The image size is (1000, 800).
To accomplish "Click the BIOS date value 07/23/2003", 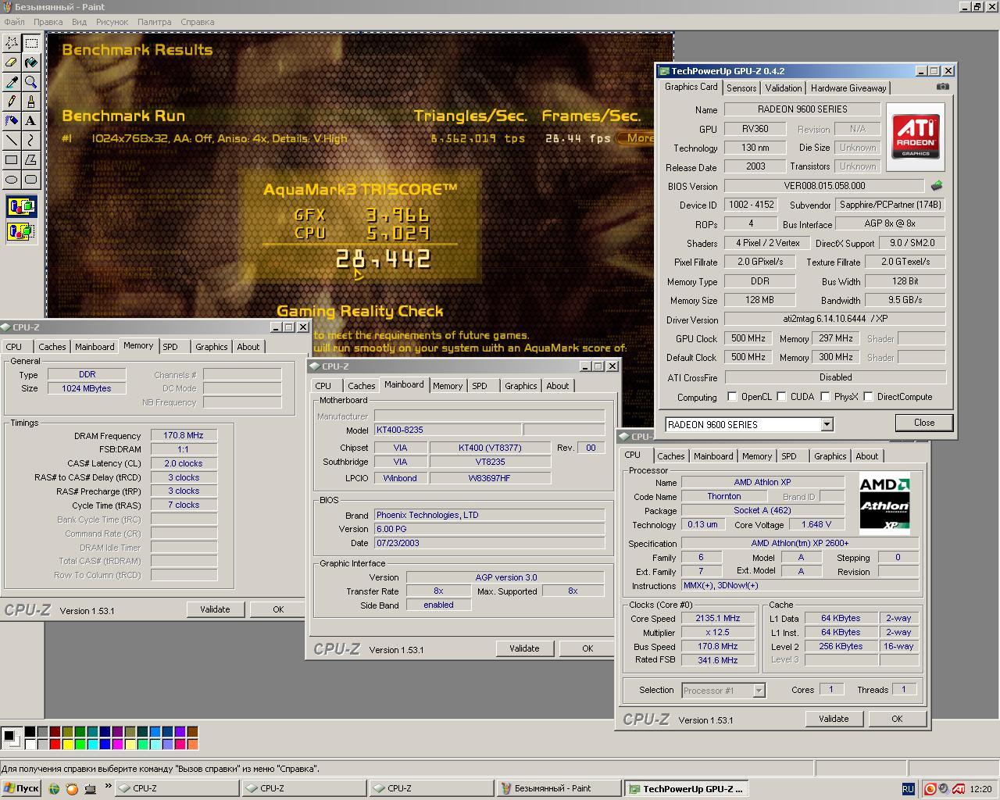I will (x=489, y=542).
